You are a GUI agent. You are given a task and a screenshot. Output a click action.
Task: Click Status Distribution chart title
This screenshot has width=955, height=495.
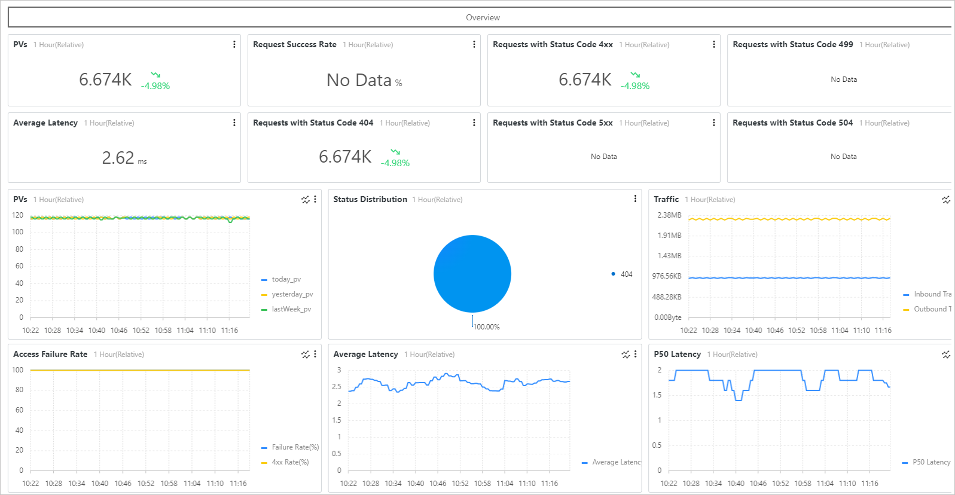click(x=370, y=199)
